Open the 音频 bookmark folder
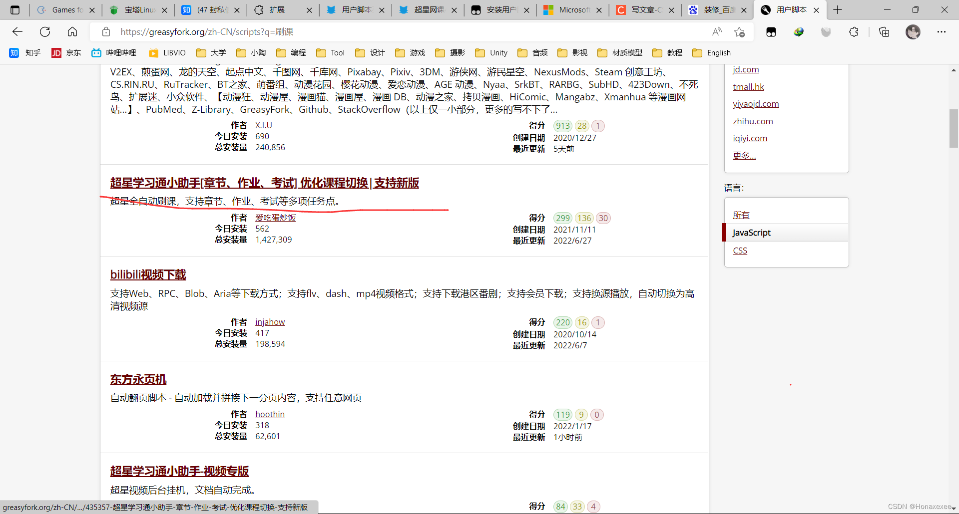Image resolution: width=959 pixels, height=514 pixels. (533, 53)
